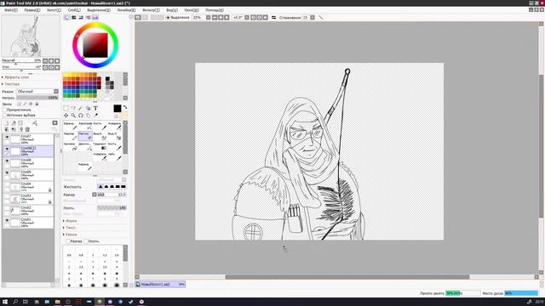Screen dimensions: 545x306
Task: Open the Правка menu
Action: pyautogui.click(x=32, y=10)
